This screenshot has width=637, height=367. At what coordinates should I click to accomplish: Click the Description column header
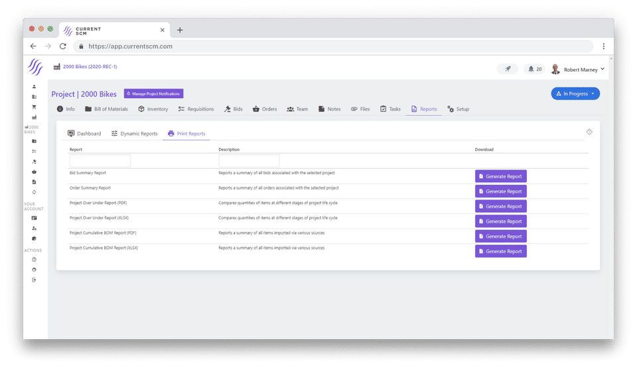coord(229,150)
